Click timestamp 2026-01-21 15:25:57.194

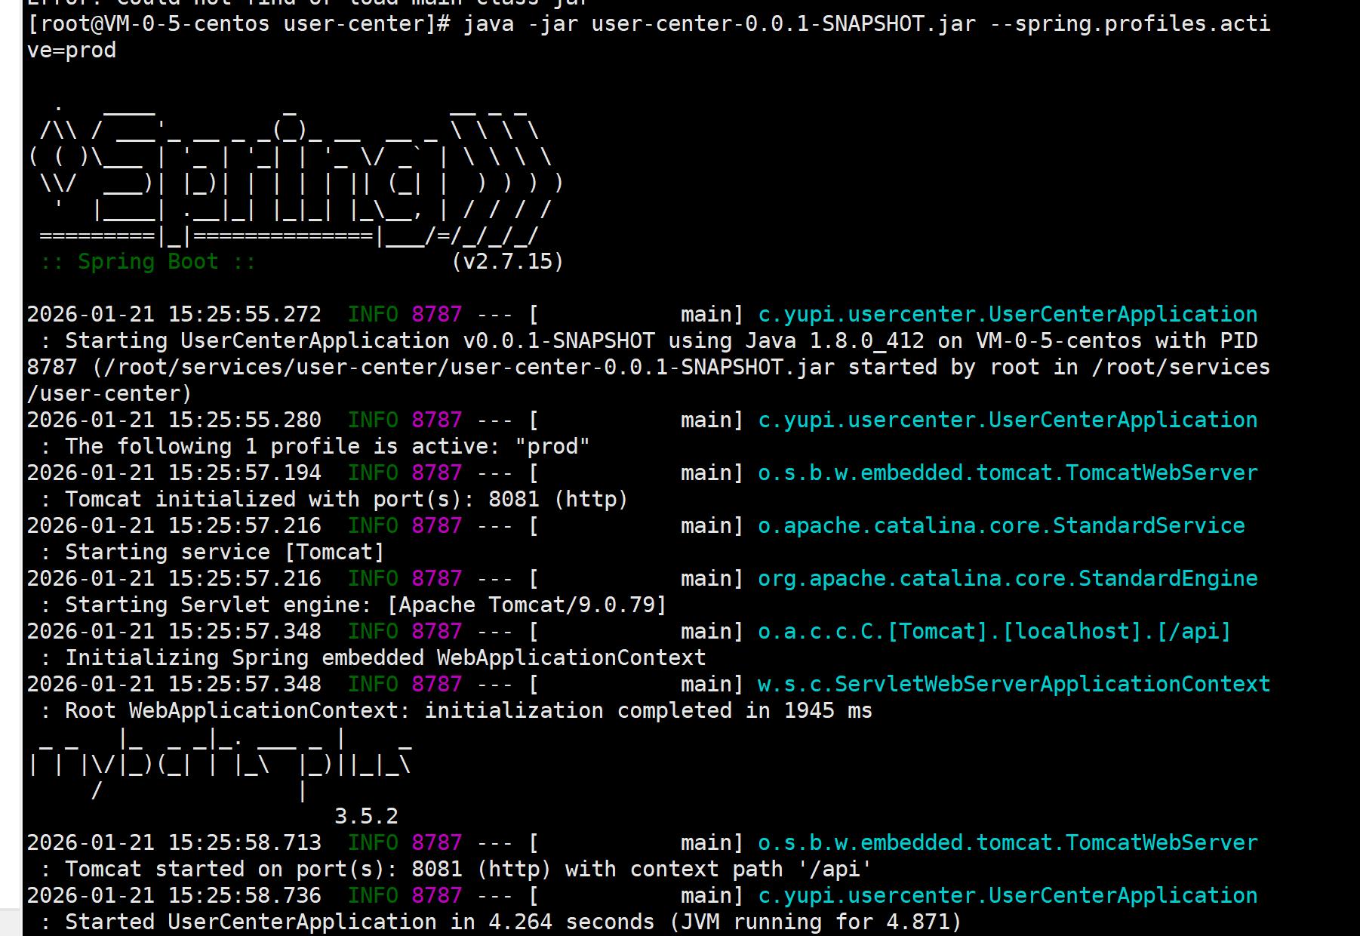pos(174,473)
